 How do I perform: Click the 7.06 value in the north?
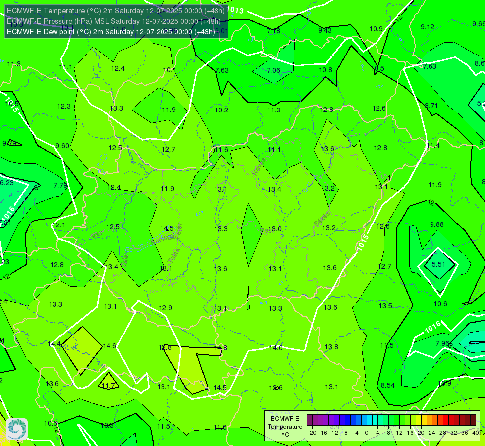point(273,70)
